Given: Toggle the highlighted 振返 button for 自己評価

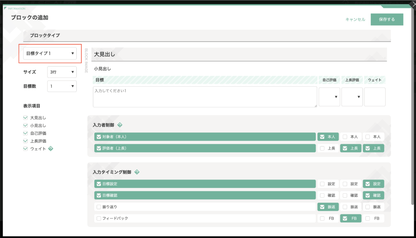Looking at the screenshot, I should click(328, 207).
